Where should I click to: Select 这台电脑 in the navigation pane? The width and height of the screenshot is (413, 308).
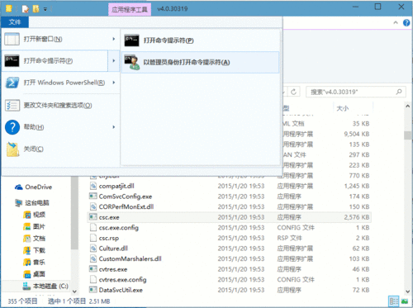pos(37,203)
